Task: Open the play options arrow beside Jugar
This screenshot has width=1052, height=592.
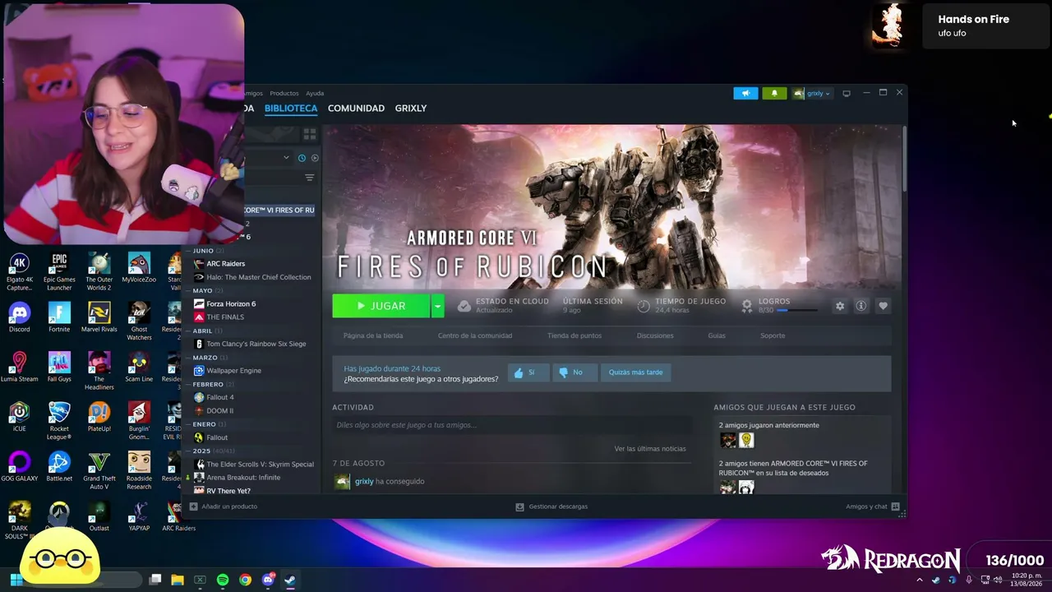Action: pos(437,306)
